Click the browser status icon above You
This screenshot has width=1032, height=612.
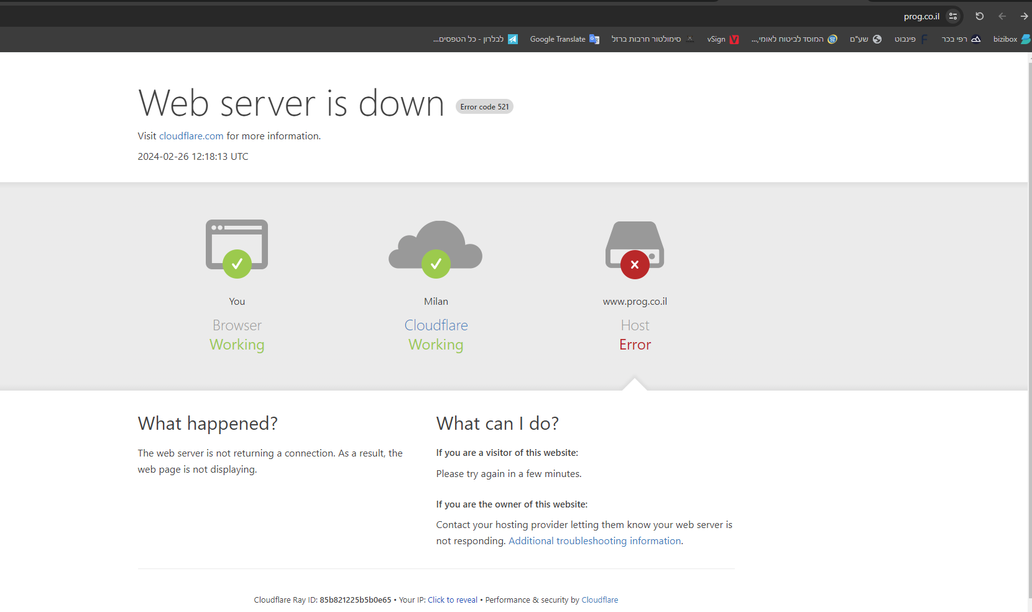pos(237,248)
